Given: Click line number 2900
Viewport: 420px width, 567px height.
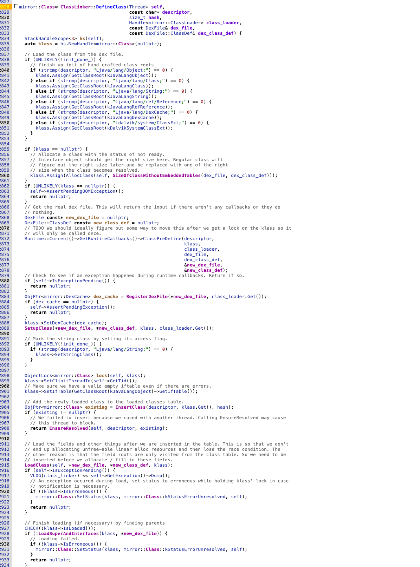Looking at the screenshot, I should pos(5,386).
